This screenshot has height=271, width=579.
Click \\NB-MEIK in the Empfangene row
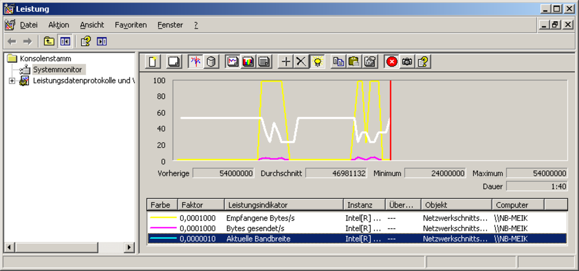[x=510, y=218]
